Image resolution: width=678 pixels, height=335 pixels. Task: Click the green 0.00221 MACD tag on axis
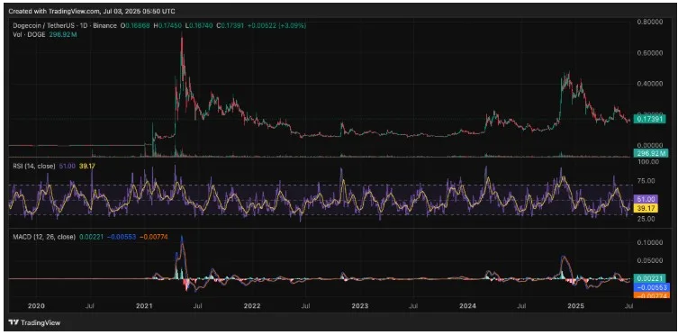tap(650, 278)
